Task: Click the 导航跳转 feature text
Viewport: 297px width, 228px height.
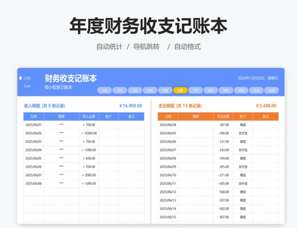Action: pos(147,47)
